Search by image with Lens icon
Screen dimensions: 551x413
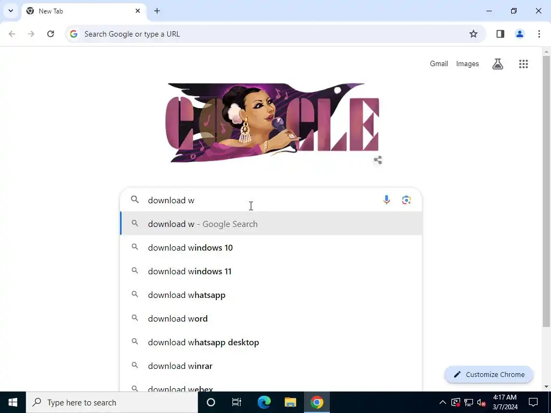click(406, 200)
